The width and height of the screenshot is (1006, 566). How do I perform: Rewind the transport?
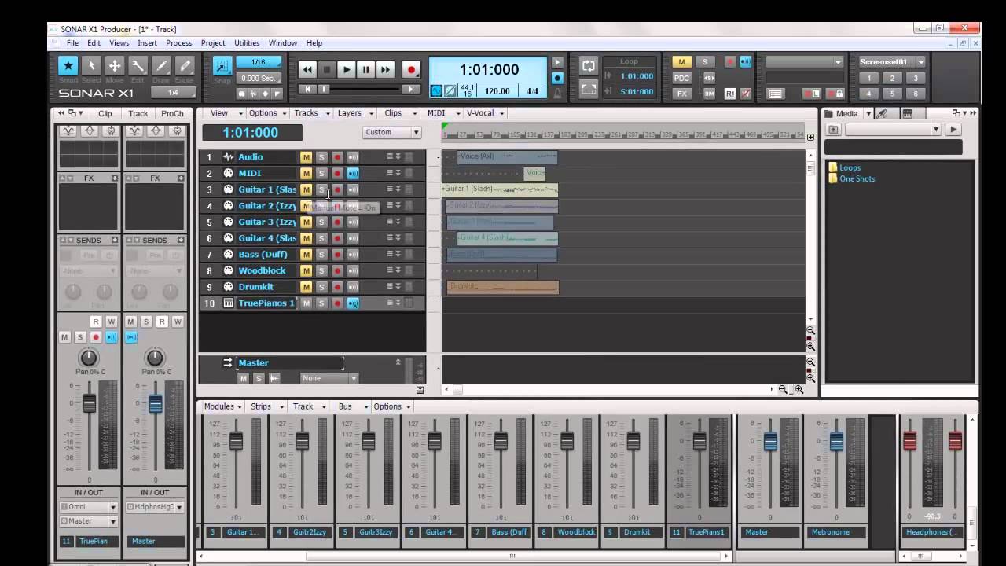[308, 70]
